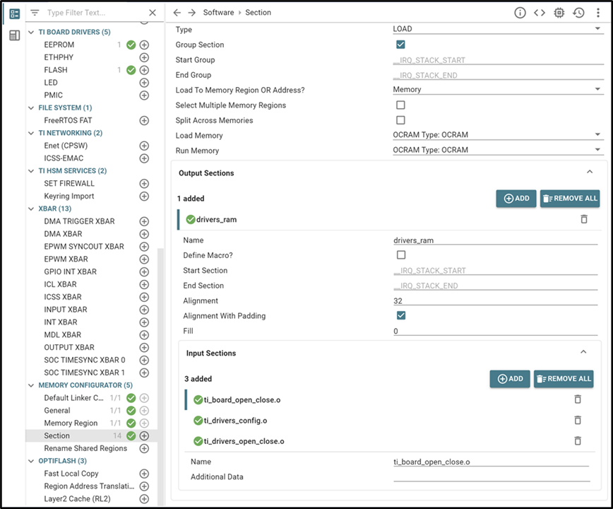This screenshot has height=509, width=613.
Task: Open the Type dropdown showing LOAD
Action: click(x=498, y=29)
